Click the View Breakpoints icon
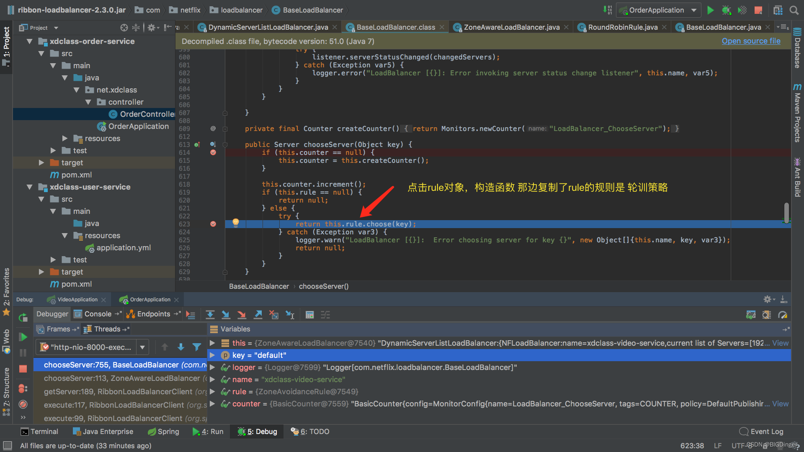Screen dimensions: 804x452 (x=23, y=389)
